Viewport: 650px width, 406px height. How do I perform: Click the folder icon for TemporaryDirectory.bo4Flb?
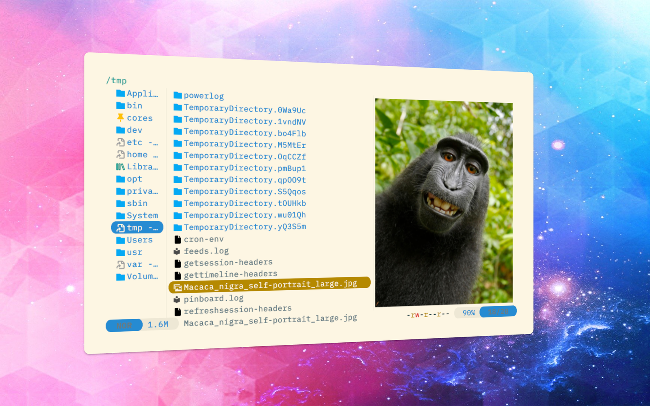point(178,131)
